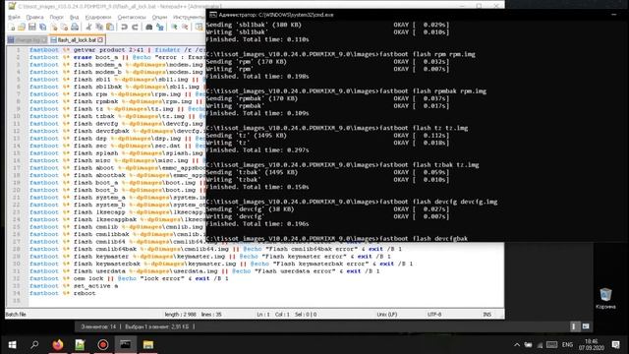Click the red screen recorder taskbar icon
This screenshot has width=629, height=354.
(x=102, y=345)
